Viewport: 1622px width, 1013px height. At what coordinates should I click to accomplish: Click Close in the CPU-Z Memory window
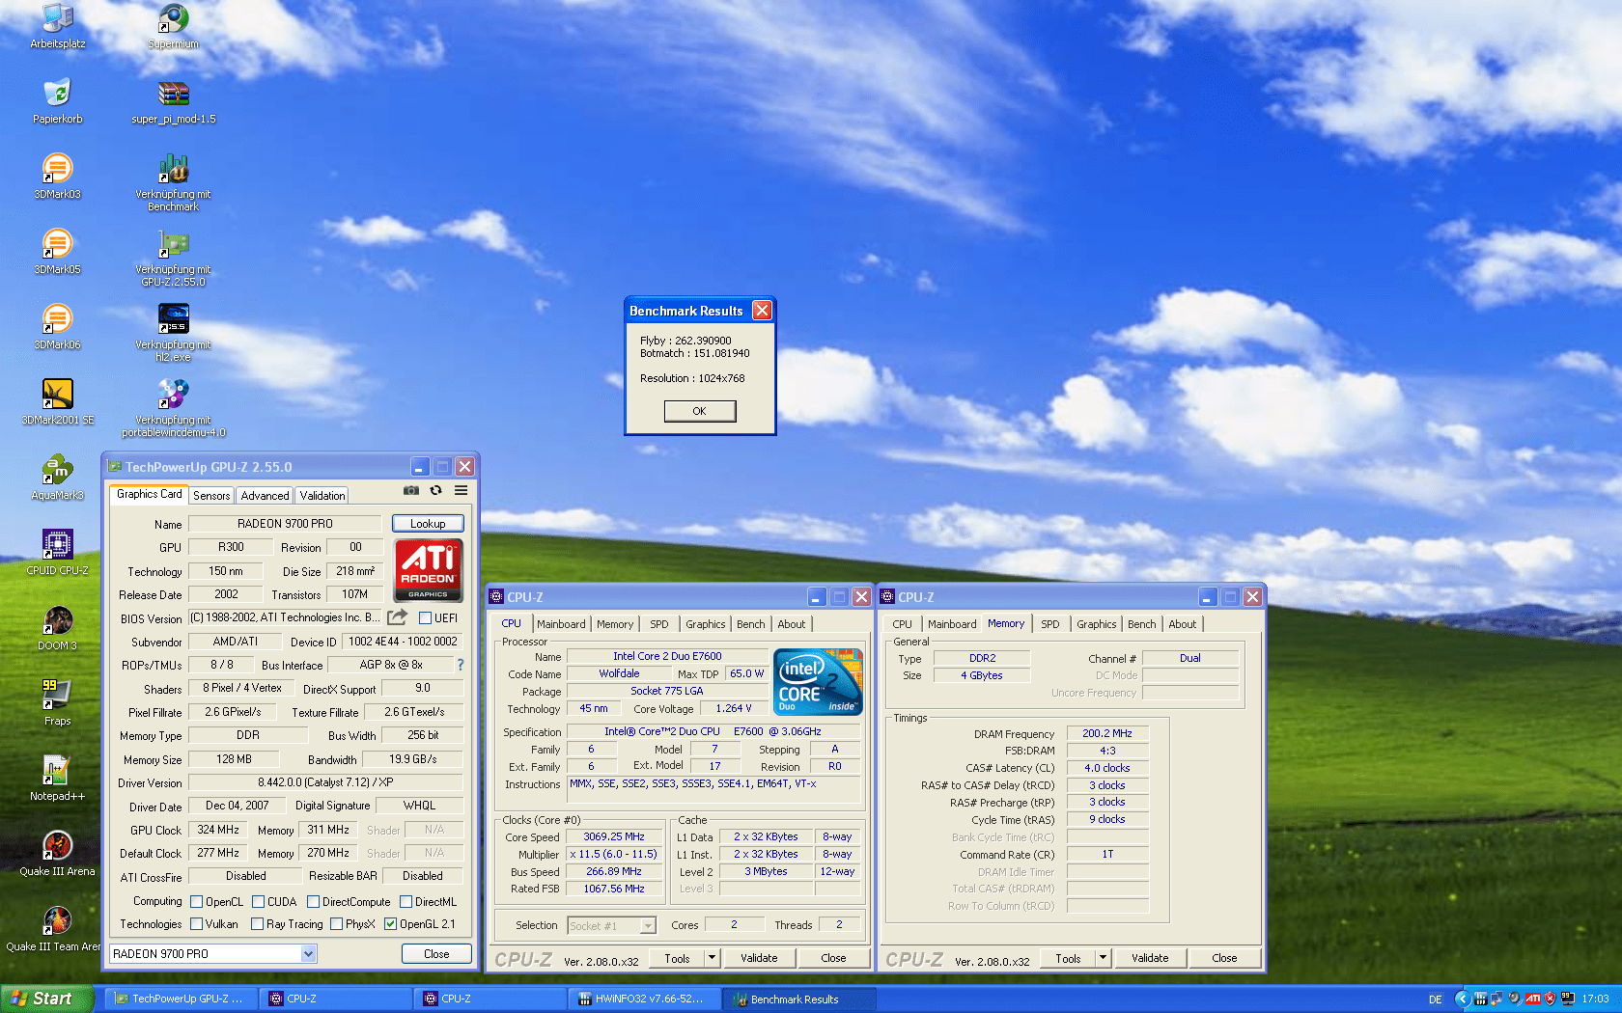pyautogui.click(x=1224, y=958)
